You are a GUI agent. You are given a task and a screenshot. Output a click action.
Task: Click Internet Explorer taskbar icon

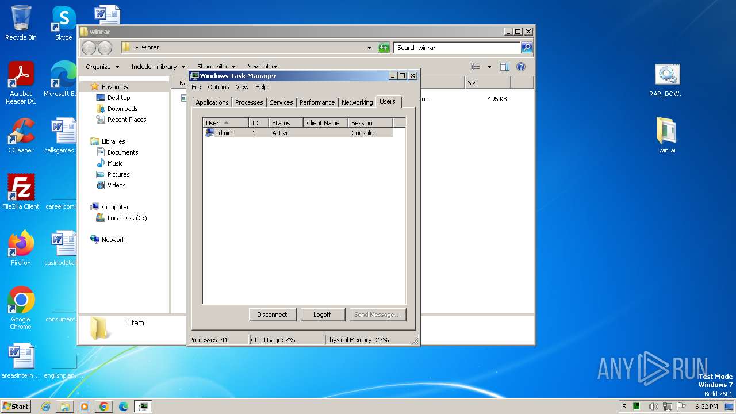[45, 407]
